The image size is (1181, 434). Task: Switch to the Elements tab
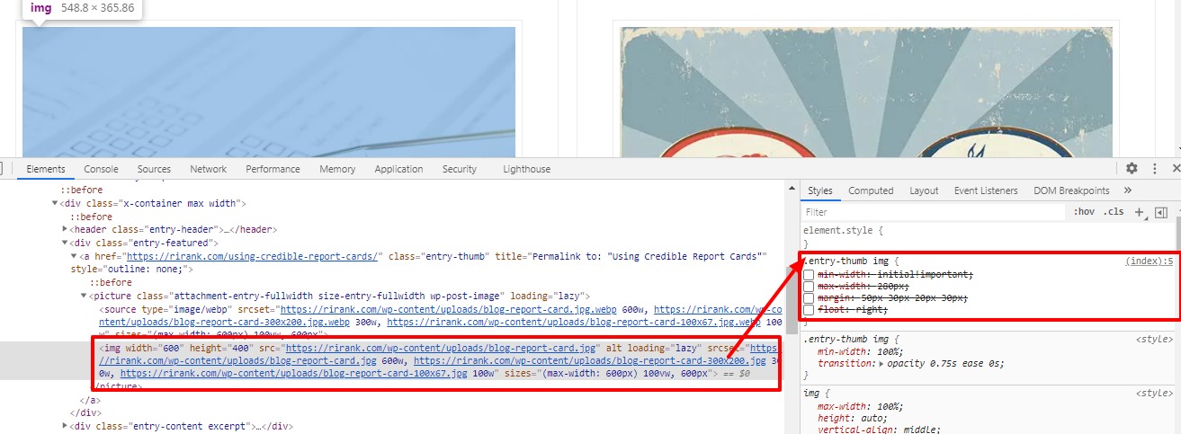46,169
